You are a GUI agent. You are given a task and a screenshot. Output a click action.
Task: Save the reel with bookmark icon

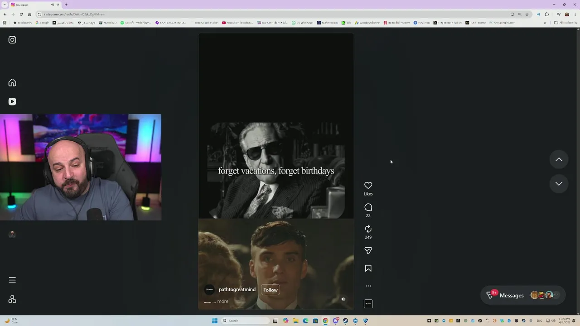click(x=368, y=268)
